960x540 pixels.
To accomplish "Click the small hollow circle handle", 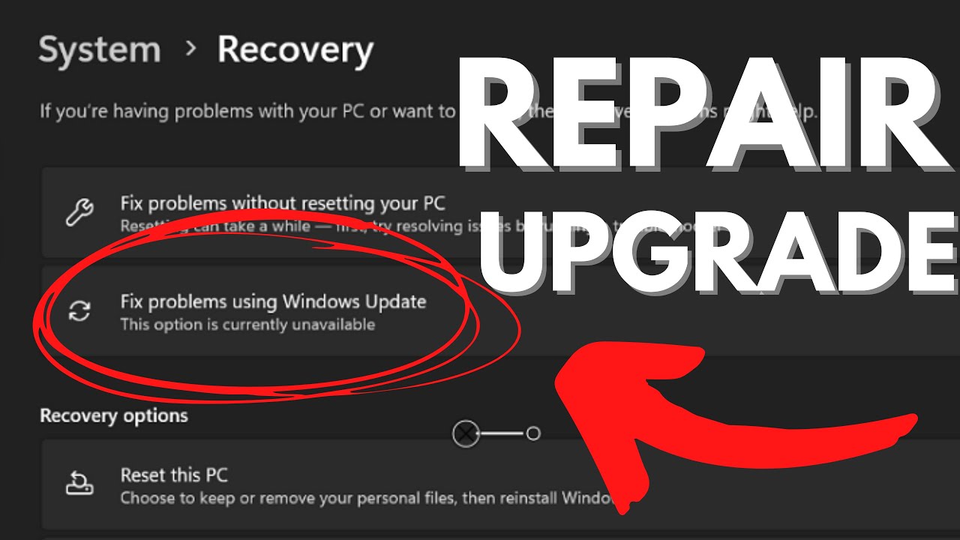I will (x=533, y=433).
